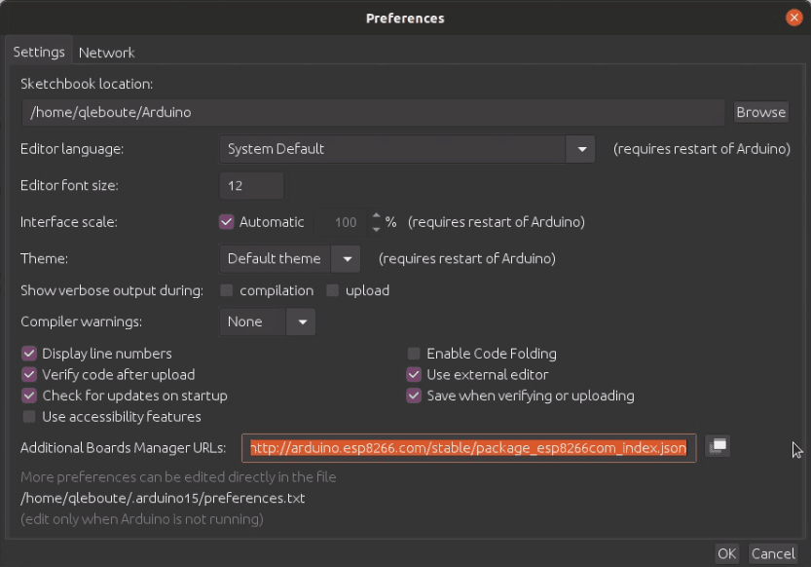Cancel the Preferences dialog
Viewport: 811px width, 567px height.
773,554
